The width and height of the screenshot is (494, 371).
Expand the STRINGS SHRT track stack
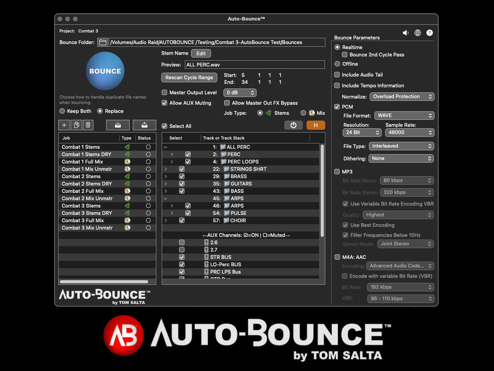[x=166, y=169]
